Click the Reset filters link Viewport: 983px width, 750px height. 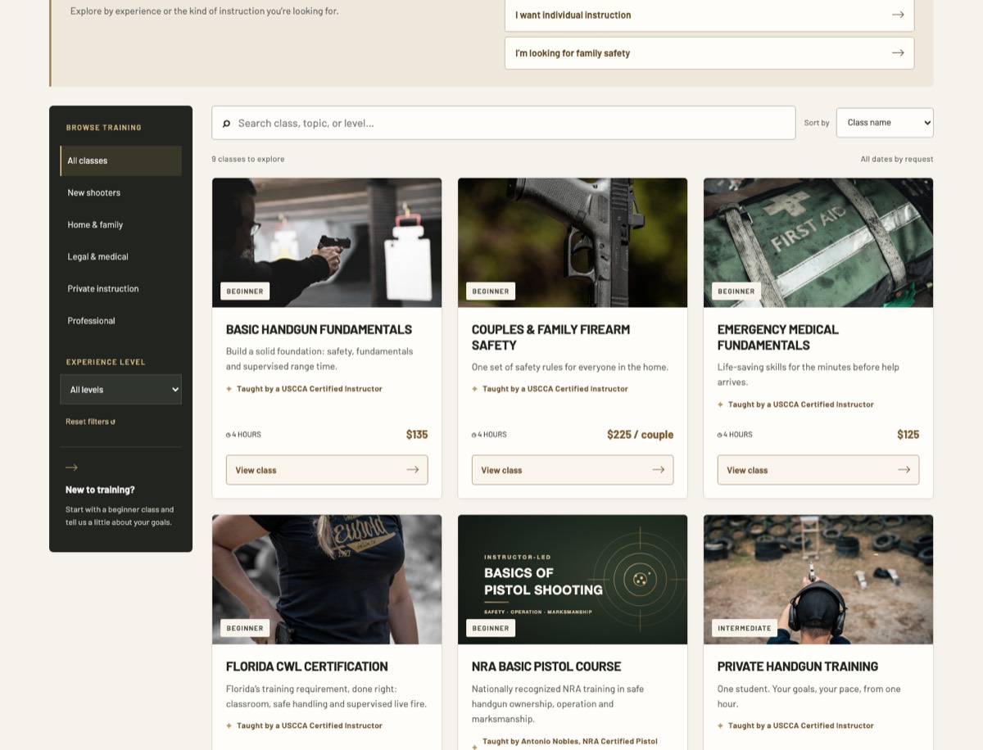[x=90, y=422]
